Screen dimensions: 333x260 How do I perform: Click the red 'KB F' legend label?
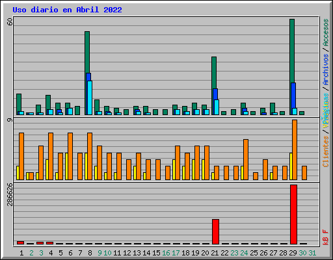point(326,237)
